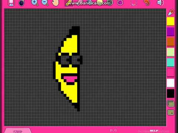
Task: Select the purple color swatch
Action: pos(171,31)
